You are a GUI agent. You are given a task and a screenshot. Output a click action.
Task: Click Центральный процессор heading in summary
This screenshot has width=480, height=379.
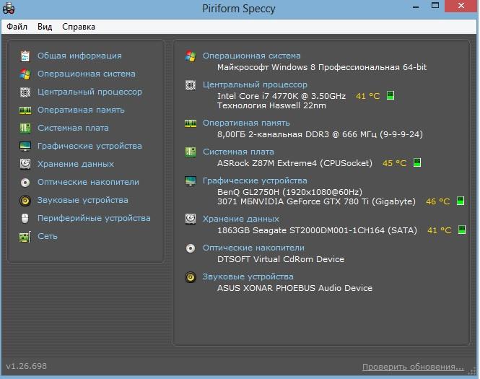tap(255, 84)
